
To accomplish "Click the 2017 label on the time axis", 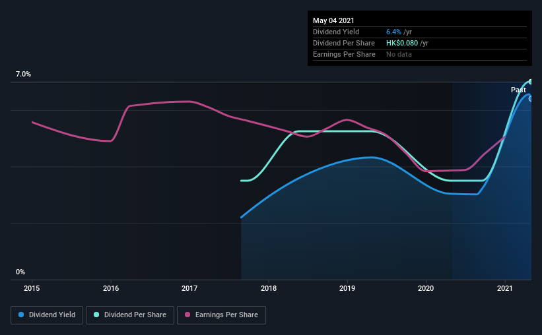I will [x=189, y=288].
